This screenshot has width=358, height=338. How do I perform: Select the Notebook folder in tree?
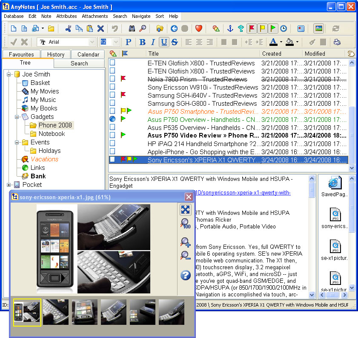pos(52,134)
